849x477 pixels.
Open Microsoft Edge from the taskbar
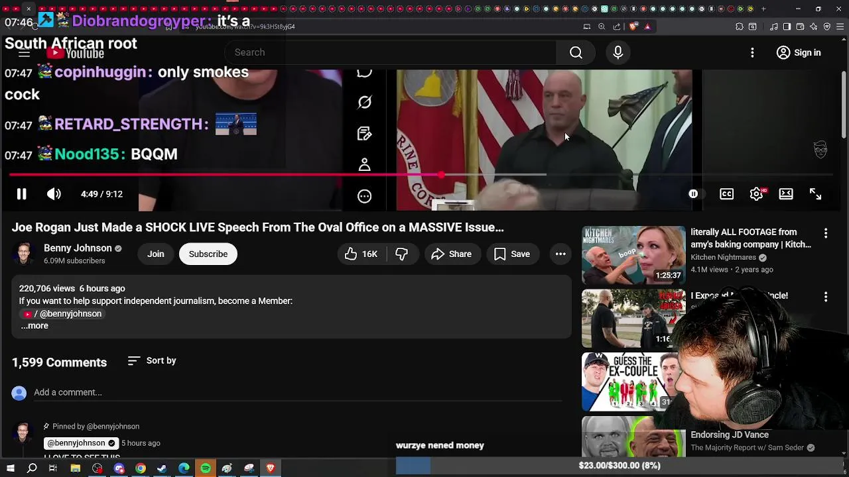[184, 468]
